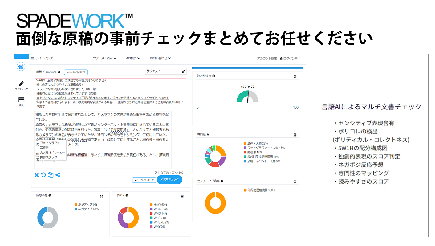Open the API提供 dropdown menu
435x246 pixels.
133,58
